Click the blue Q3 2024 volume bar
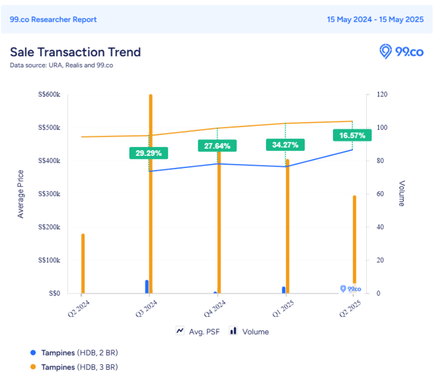 (x=147, y=287)
